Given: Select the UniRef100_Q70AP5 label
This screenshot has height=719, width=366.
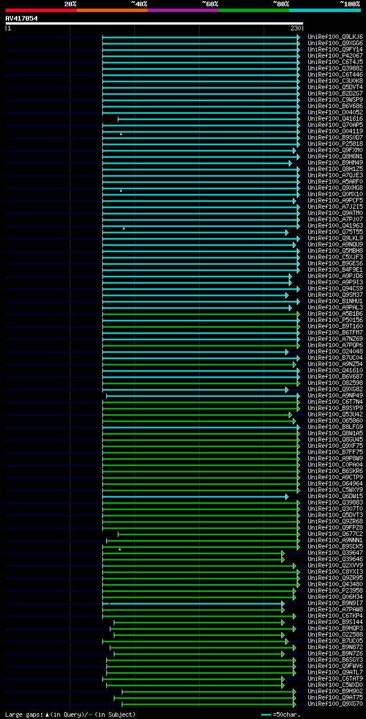Looking at the screenshot, I should pos(335,125).
